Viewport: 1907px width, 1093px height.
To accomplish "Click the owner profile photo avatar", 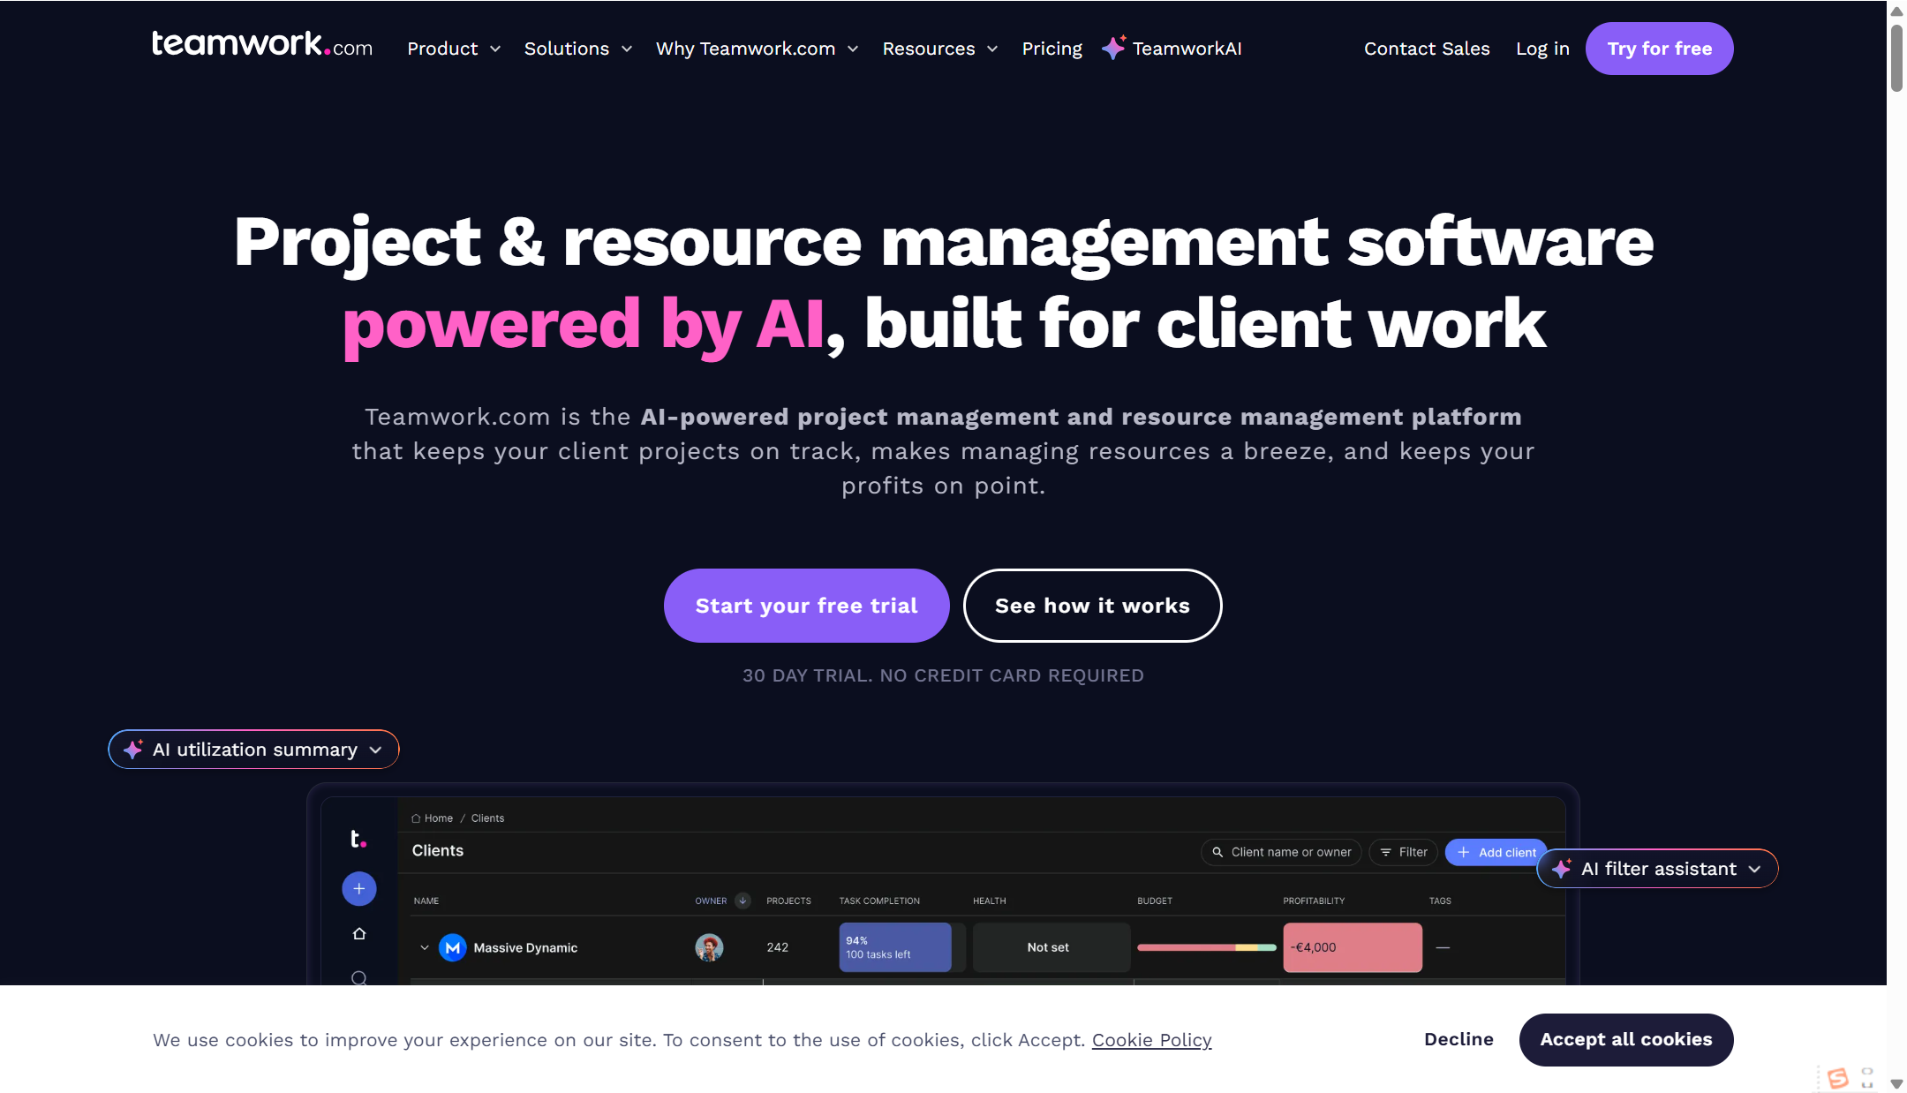I will (709, 947).
